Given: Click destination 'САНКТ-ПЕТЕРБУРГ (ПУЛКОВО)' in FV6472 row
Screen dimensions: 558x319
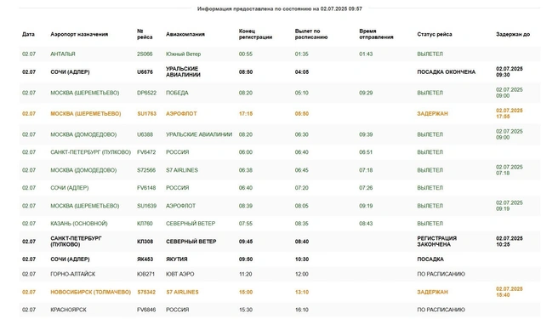Looking at the screenshot, I should [91, 152].
